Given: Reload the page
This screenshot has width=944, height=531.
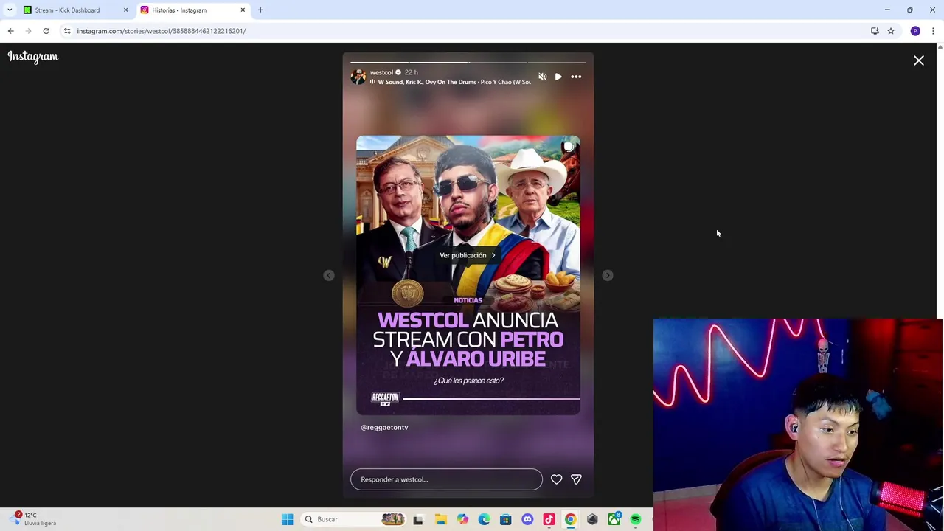Looking at the screenshot, I should point(46,31).
